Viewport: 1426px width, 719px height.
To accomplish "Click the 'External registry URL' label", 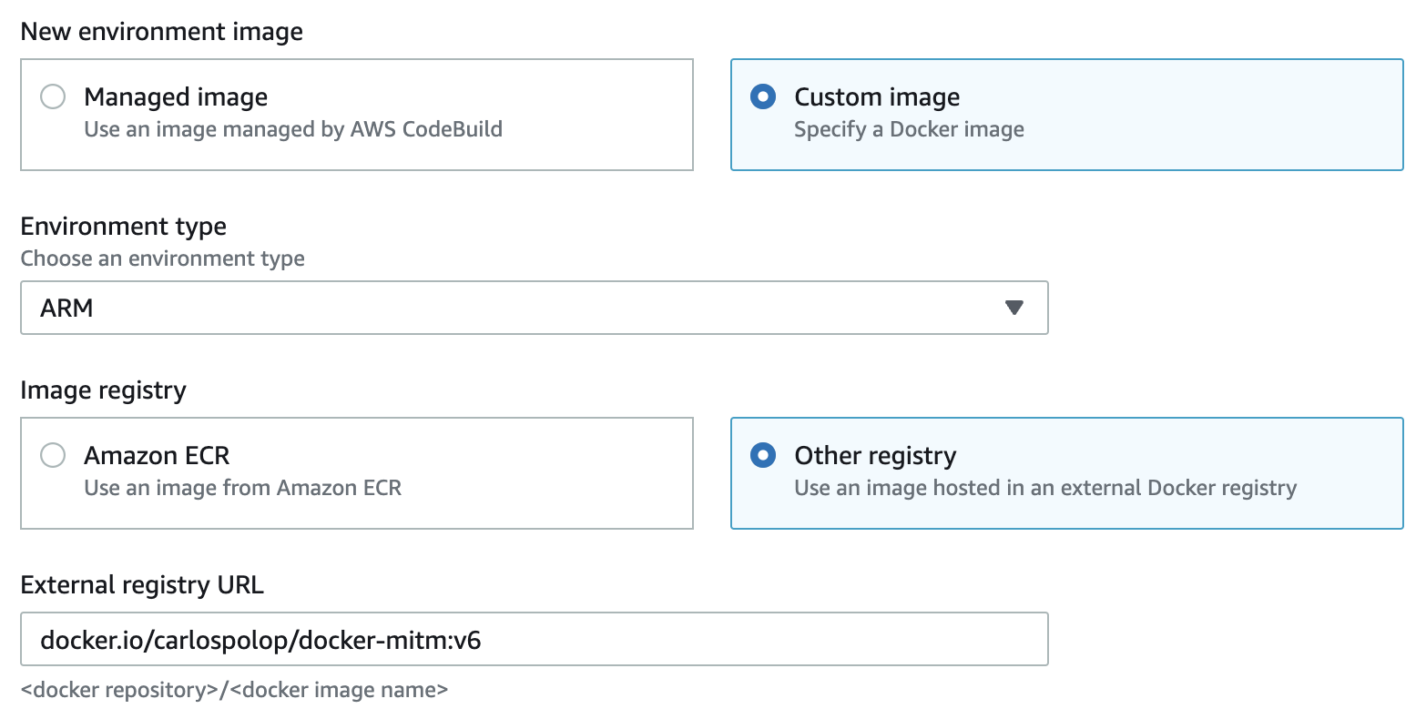I will click(x=141, y=584).
